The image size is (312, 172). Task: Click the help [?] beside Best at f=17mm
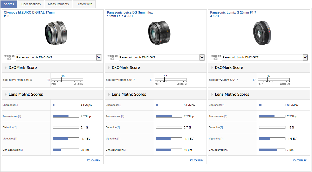[x=48, y=80]
